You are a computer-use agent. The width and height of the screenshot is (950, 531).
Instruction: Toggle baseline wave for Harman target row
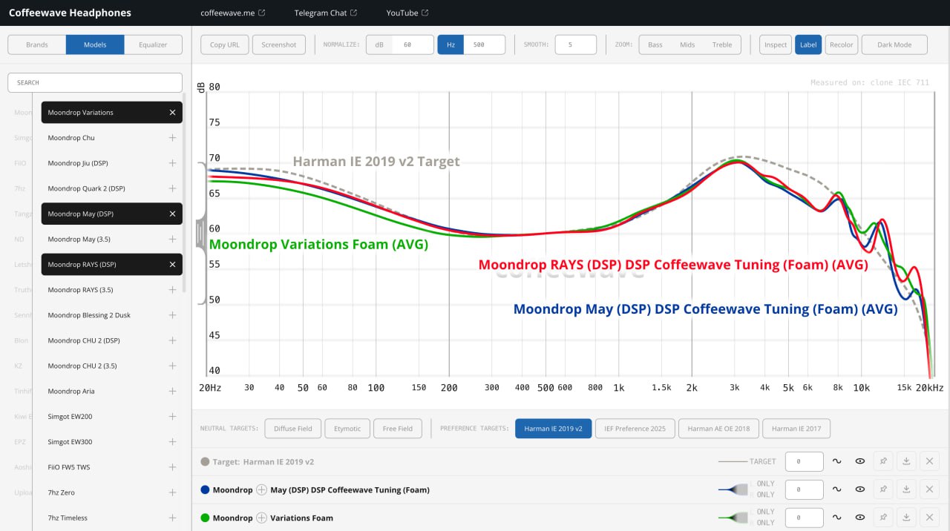(x=836, y=461)
